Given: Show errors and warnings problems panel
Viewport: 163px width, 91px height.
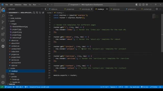Looking at the screenshot, I should [19, 87].
